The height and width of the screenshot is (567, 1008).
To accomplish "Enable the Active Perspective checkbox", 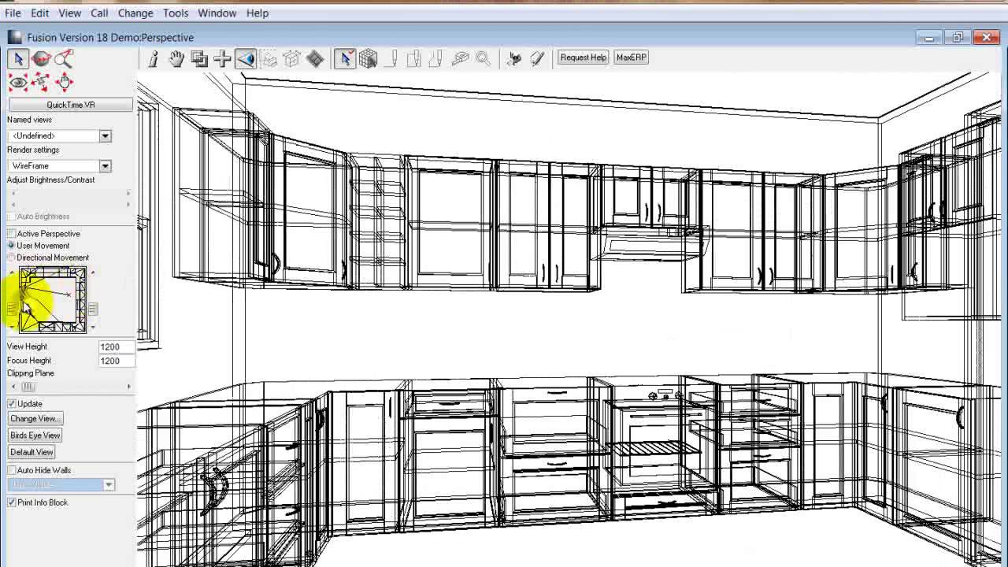I will point(12,234).
